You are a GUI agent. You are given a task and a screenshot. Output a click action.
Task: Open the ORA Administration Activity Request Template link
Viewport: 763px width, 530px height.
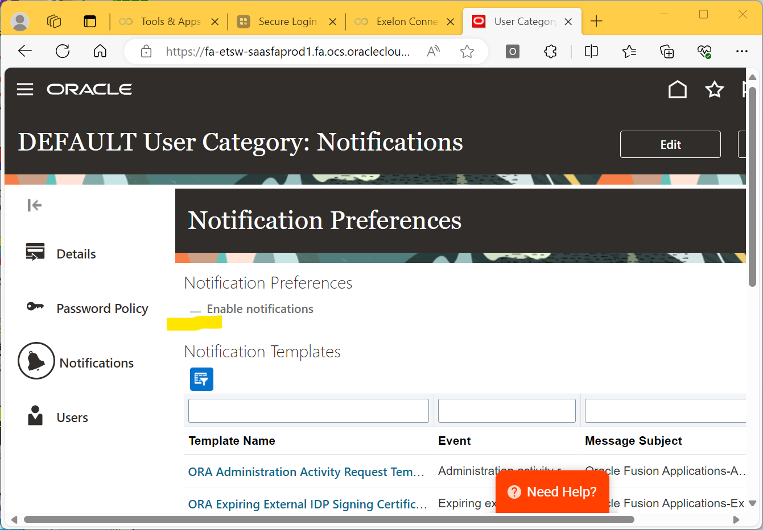(306, 471)
